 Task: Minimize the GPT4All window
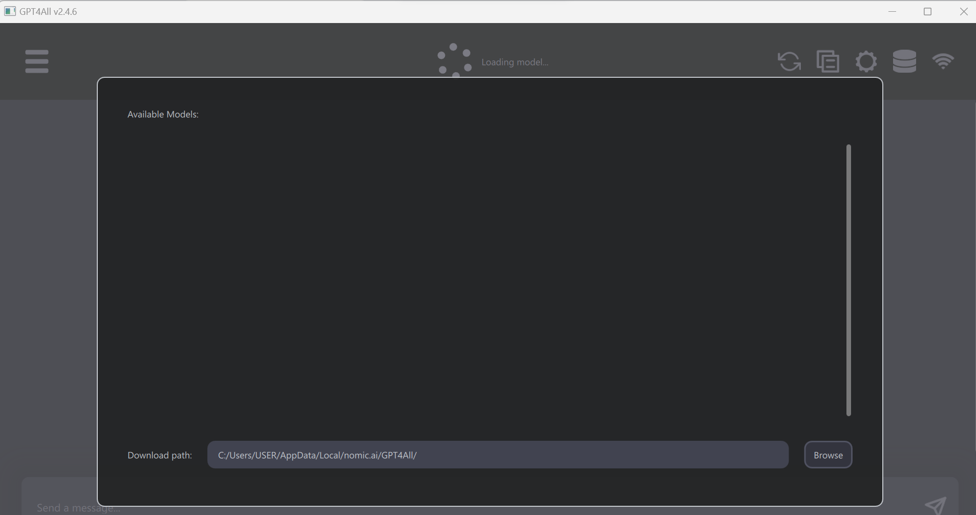[893, 11]
